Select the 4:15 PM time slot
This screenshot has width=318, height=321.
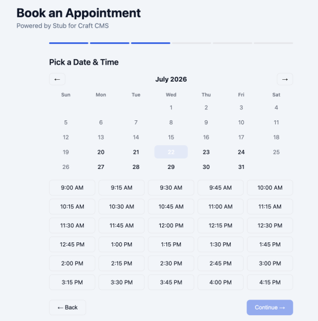(x=270, y=282)
